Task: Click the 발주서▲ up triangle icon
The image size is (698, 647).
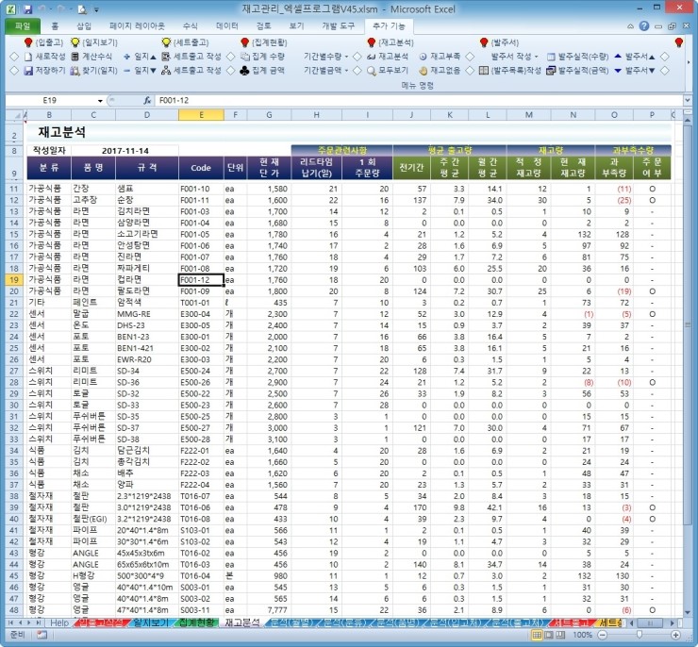Action: tap(618, 56)
